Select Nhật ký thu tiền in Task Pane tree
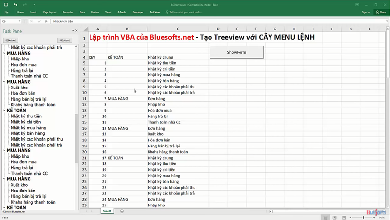This screenshot has height=220, width=390. pyautogui.click(x=26, y=116)
